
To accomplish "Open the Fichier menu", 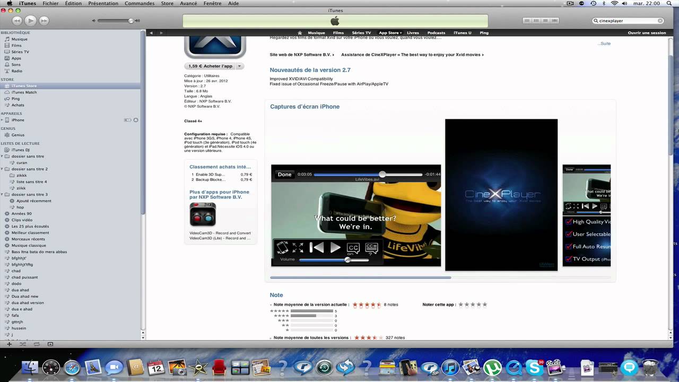I will [50, 3].
